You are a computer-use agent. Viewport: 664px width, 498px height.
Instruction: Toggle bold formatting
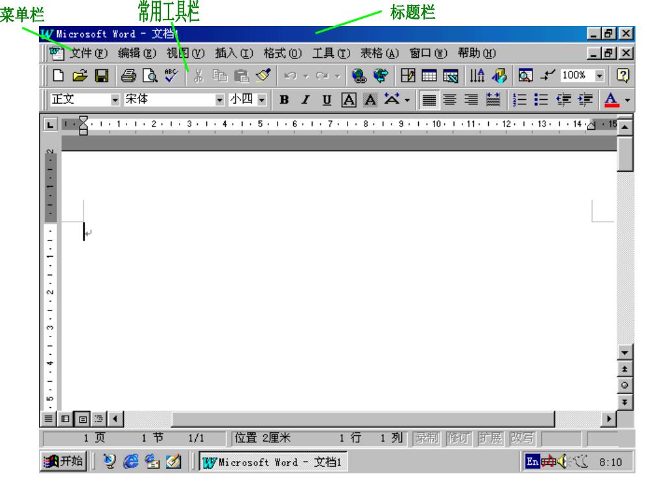pos(284,100)
